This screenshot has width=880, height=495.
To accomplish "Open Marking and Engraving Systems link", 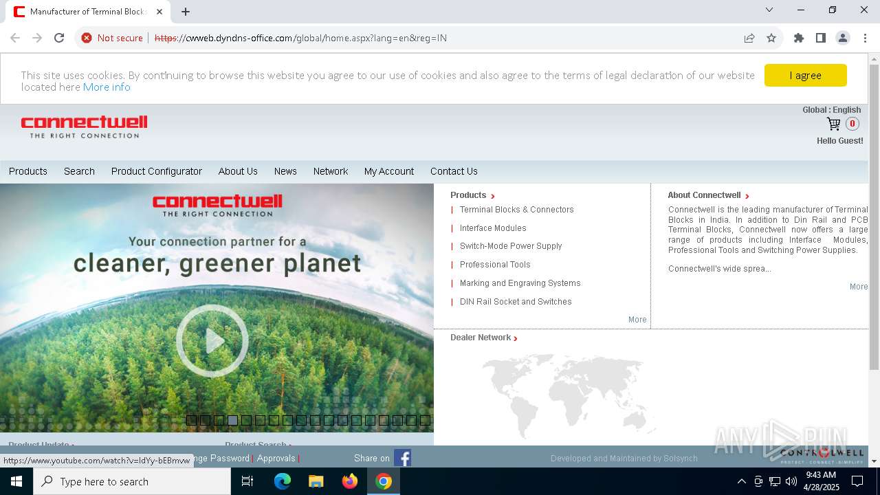I will pyautogui.click(x=520, y=283).
